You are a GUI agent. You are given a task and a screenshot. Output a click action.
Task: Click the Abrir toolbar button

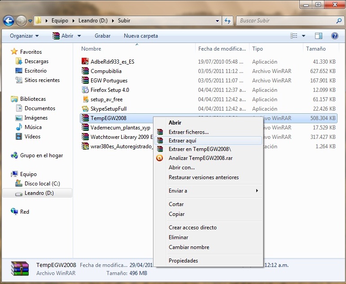pyautogui.click(x=63, y=36)
